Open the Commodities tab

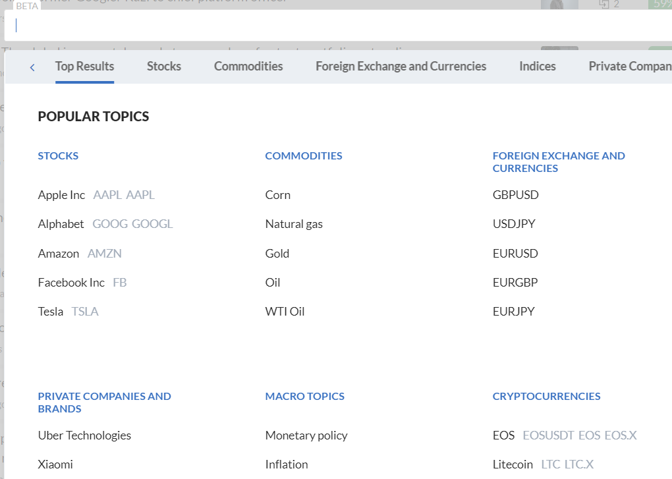tap(248, 67)
